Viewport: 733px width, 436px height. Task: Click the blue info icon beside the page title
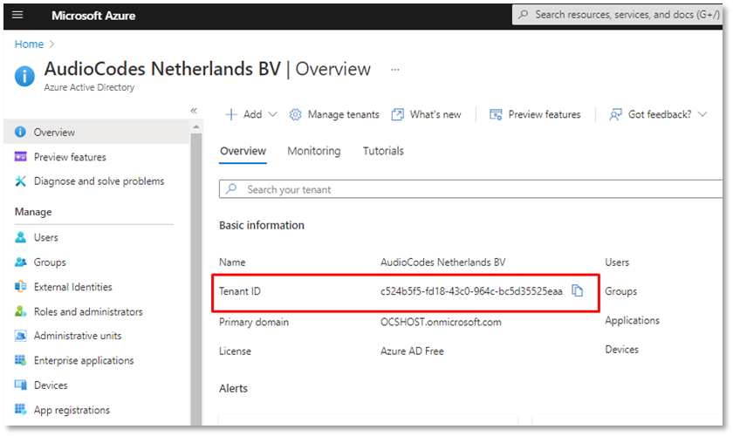[x=24, y=76]
